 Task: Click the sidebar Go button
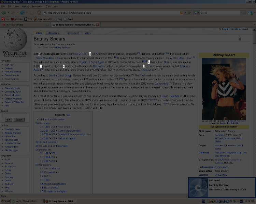[8, 120]
